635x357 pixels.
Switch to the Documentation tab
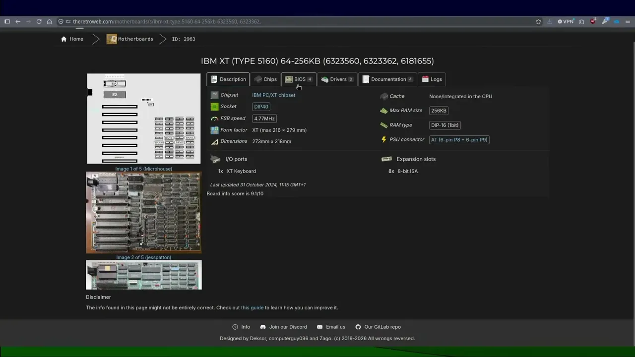coord(387,79)
